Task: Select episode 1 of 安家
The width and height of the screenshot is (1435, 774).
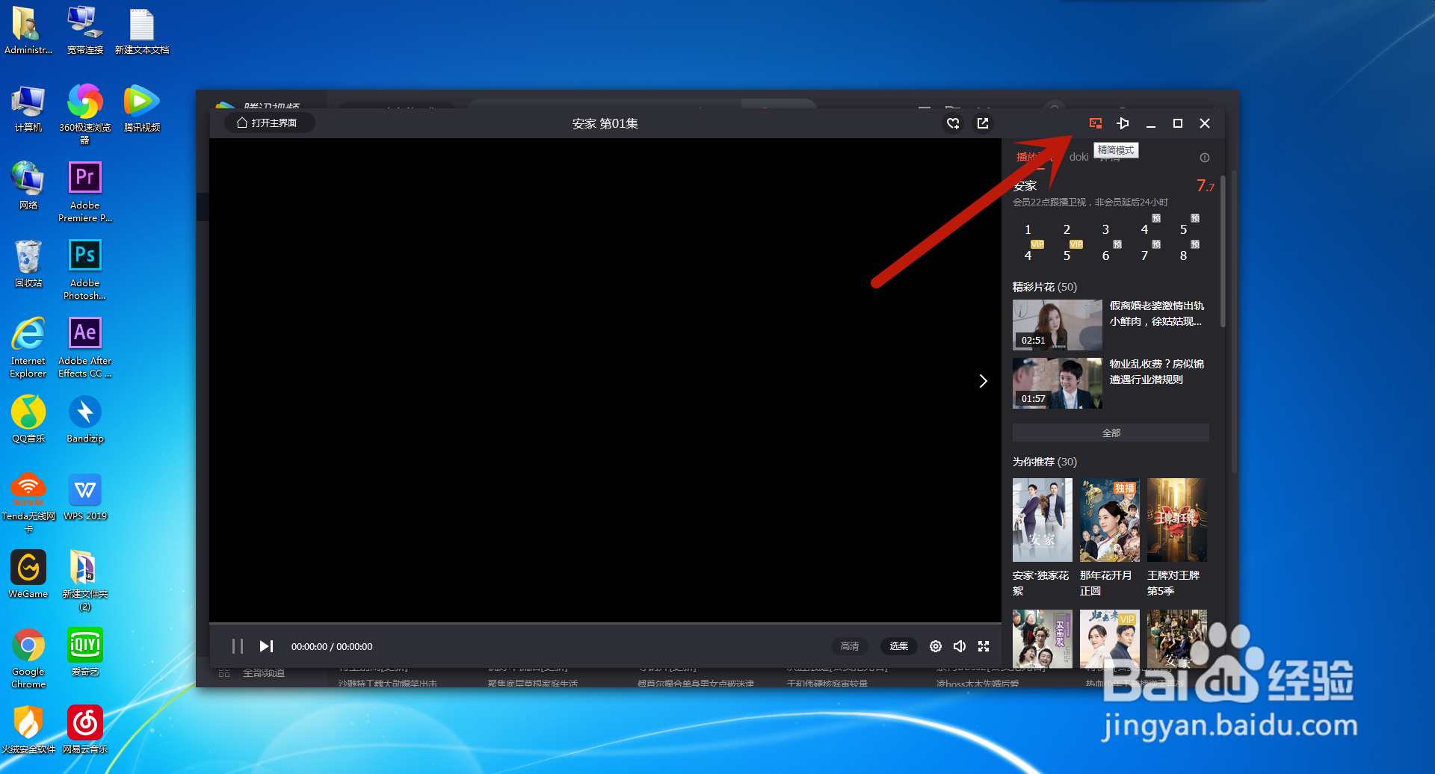Action: [x=1028, y=229]
